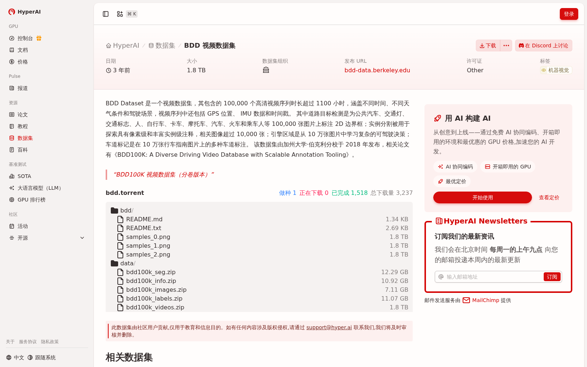Select bdd100k_info.zip file row
587x367 pixels.
[x=259, y=281]
